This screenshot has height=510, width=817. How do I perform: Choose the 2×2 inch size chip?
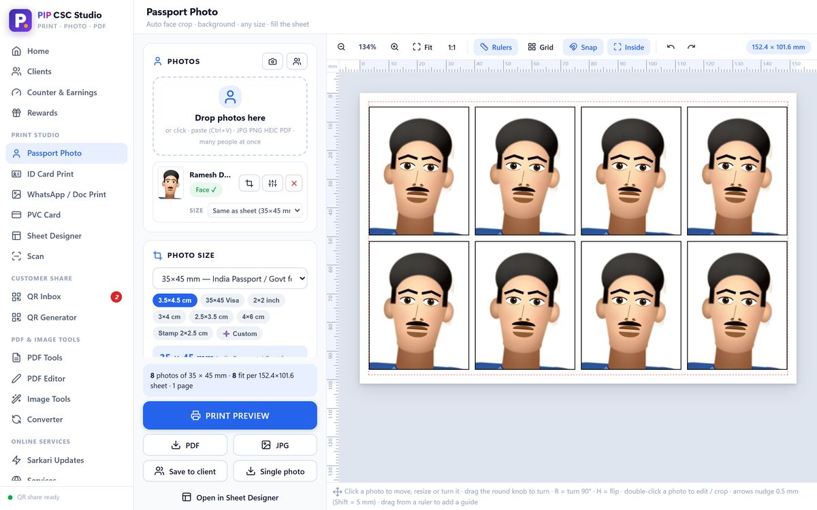click(x=266, y=300)
